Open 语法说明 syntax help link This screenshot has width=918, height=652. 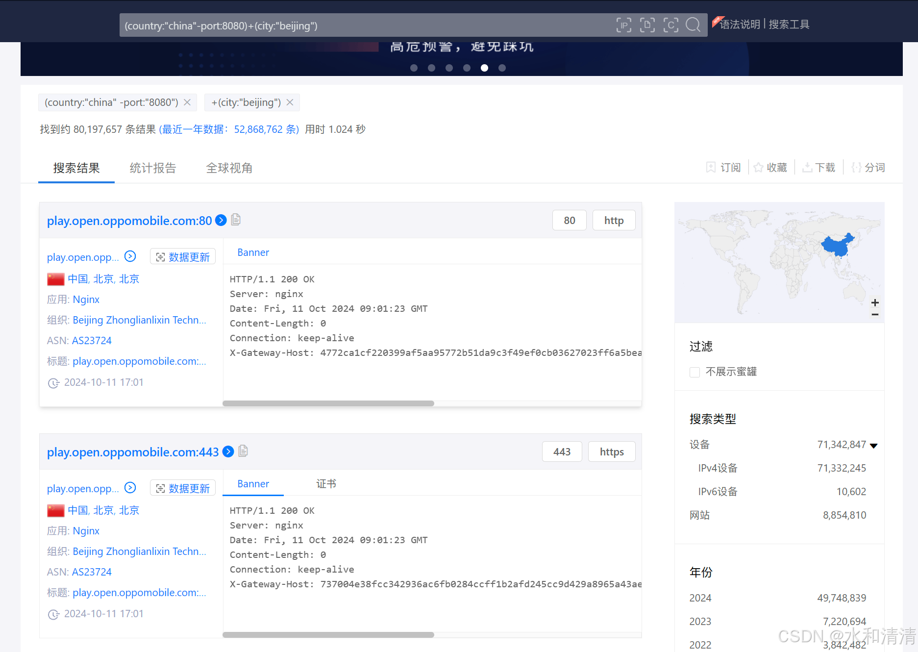(740, 25)
